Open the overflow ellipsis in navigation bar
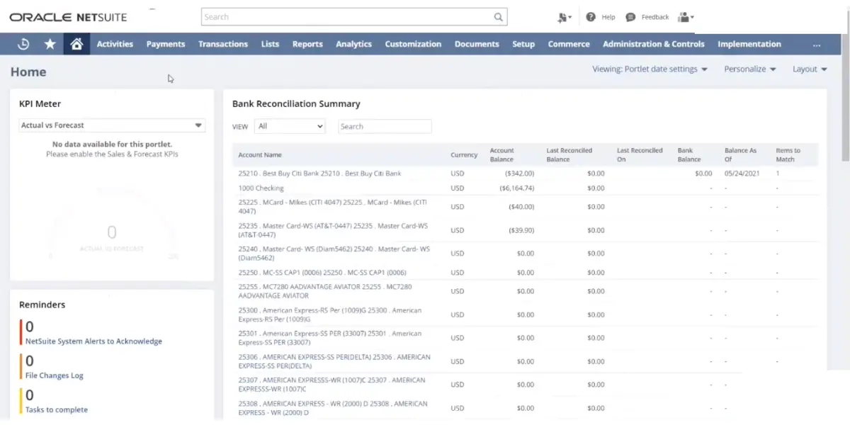Image resolution: width=850 pixels, height=425 pixels. pyautogui.click(x=817, y=45)
